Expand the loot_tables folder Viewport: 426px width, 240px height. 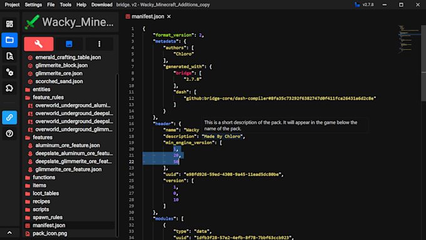46,194
